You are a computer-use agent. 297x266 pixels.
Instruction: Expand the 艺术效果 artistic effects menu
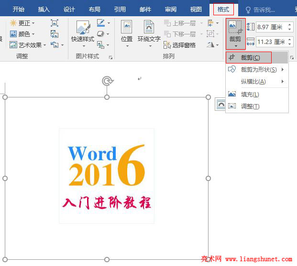[x=28, y=45]
